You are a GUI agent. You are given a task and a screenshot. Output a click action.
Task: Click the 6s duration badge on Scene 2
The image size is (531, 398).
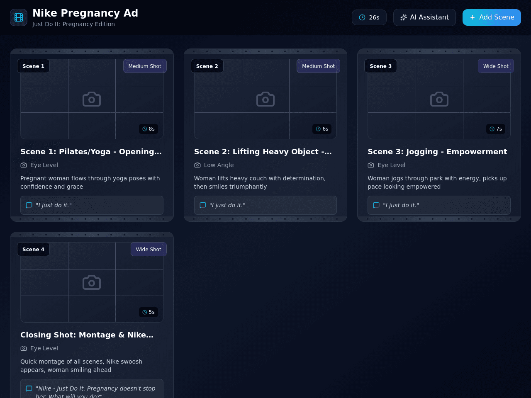pos(322,129)
